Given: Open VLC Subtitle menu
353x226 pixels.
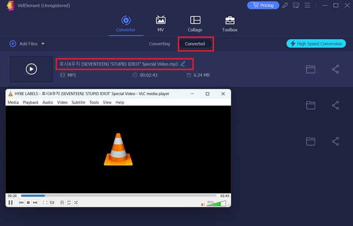Looking at the screenshot, I should [79, 102].
